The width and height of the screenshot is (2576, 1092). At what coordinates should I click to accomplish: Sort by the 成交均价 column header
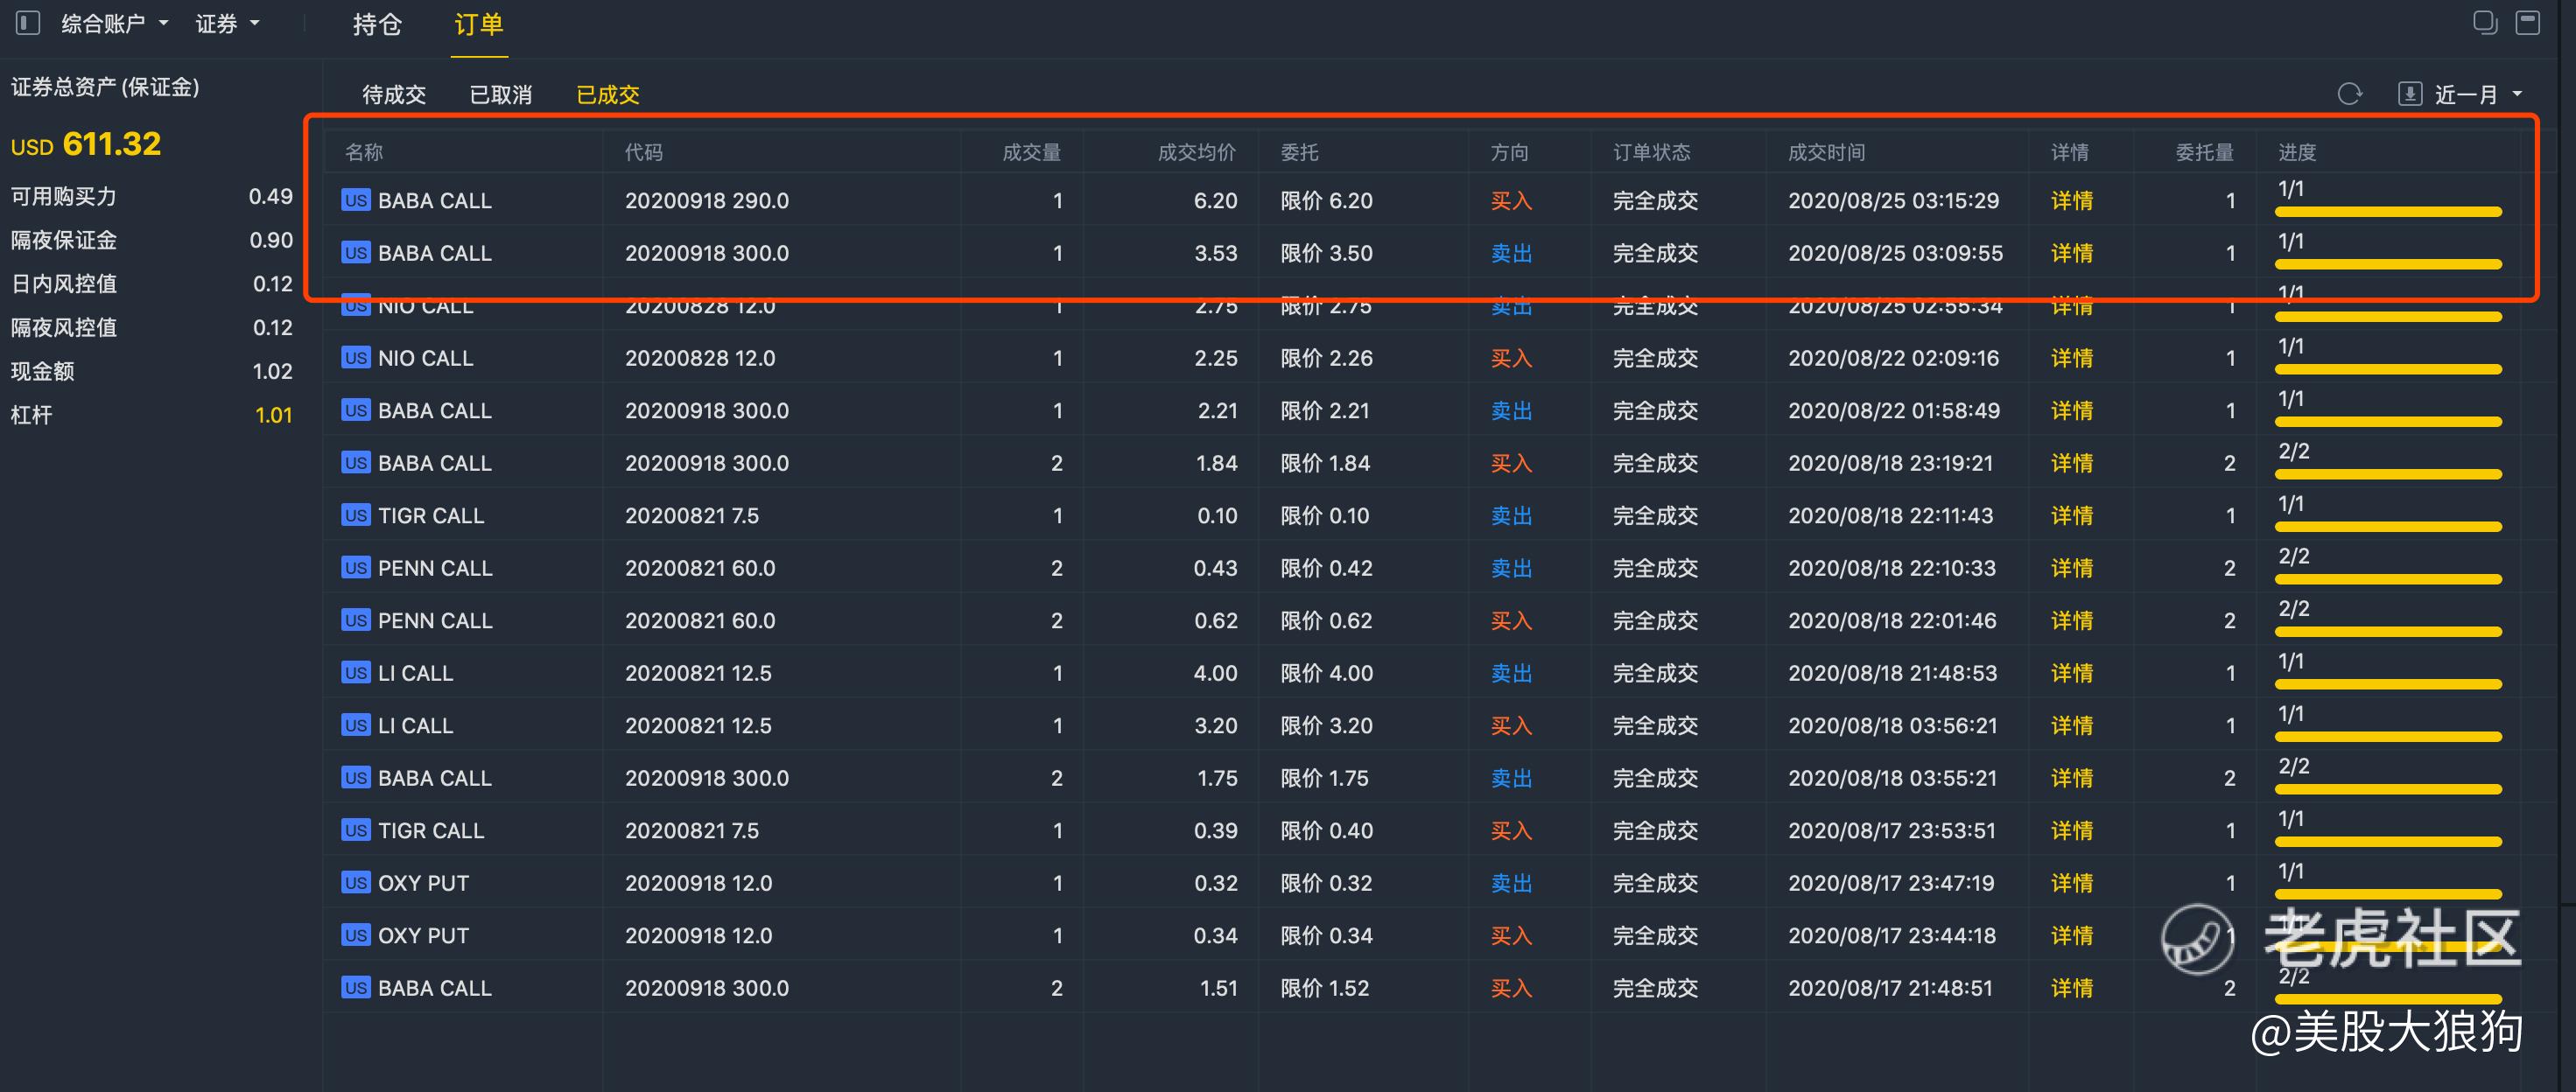1196,152
